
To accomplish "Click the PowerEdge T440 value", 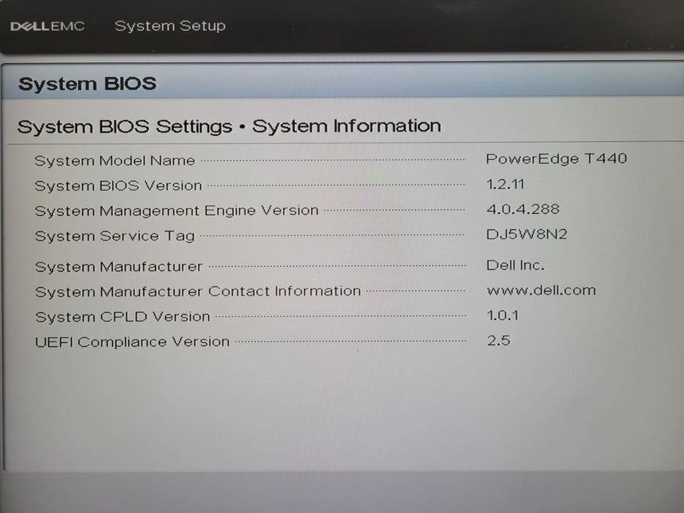I will (556, 158).
